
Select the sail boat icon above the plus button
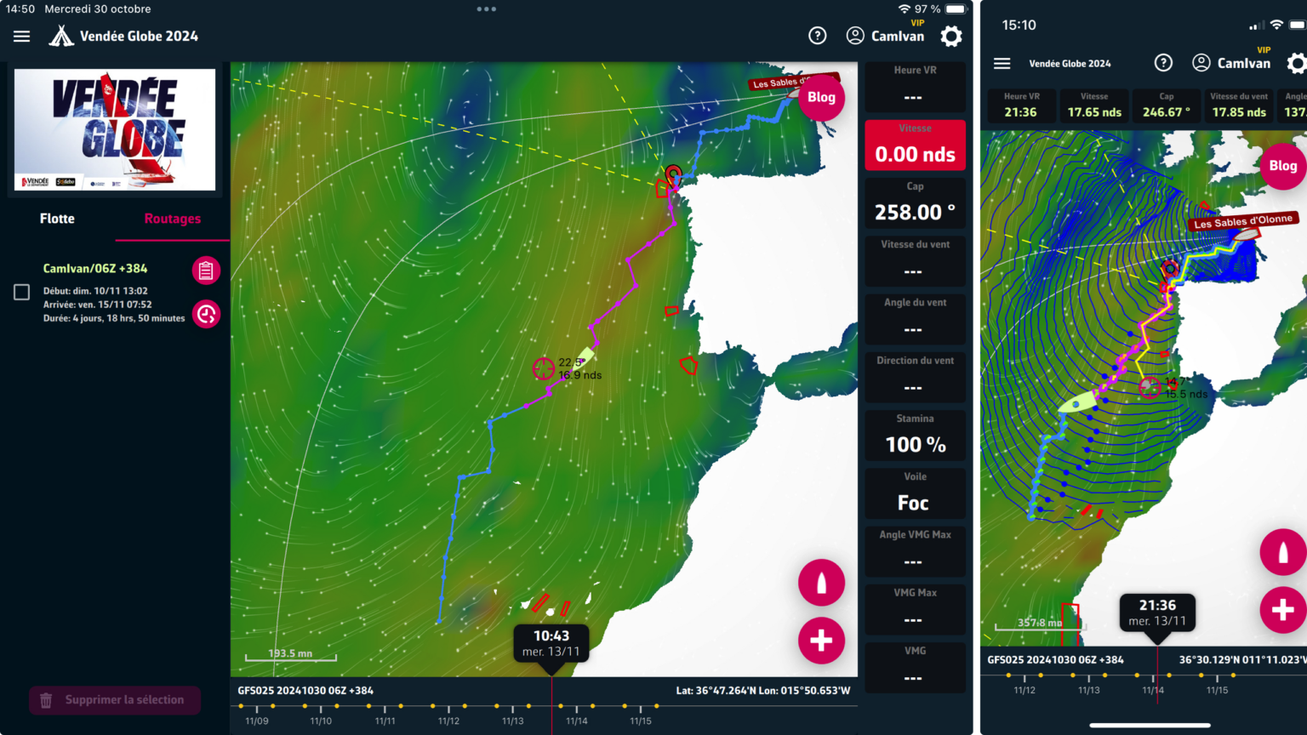point(821,583)
